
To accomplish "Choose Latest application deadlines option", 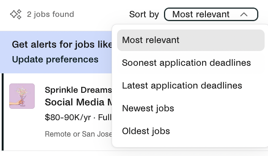I will [x=191, y=86].
